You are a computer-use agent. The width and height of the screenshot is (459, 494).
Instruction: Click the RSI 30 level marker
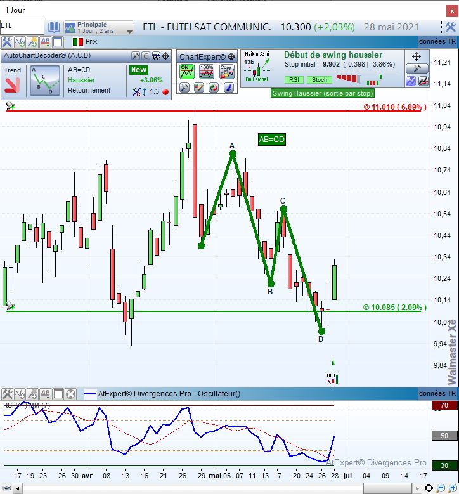tap(444, 465)
